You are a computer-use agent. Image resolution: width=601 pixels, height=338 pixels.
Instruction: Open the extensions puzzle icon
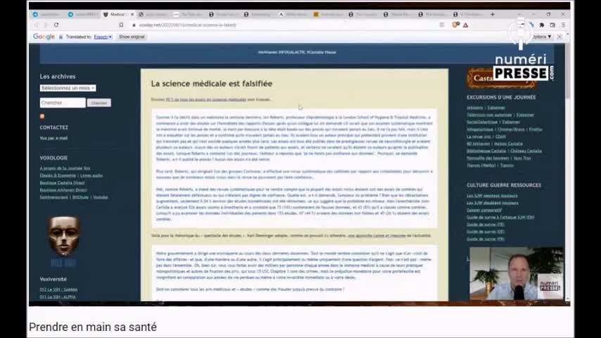click(x=542, y=25)
